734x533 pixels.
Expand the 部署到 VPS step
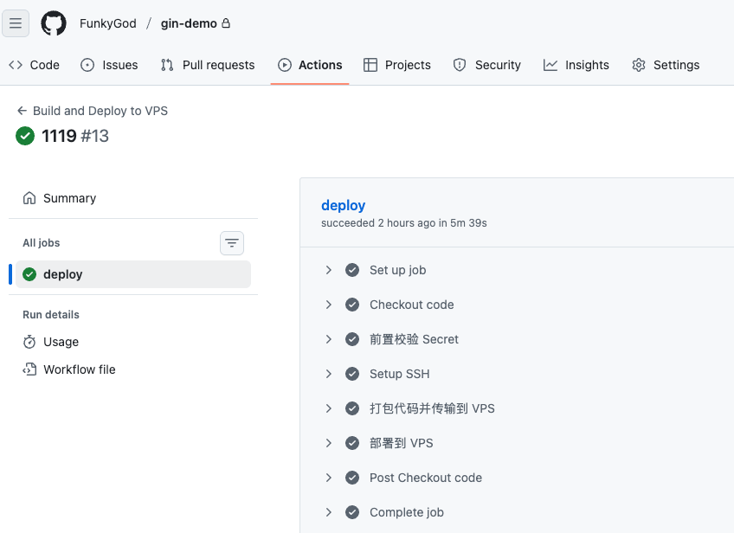point(329,443)
